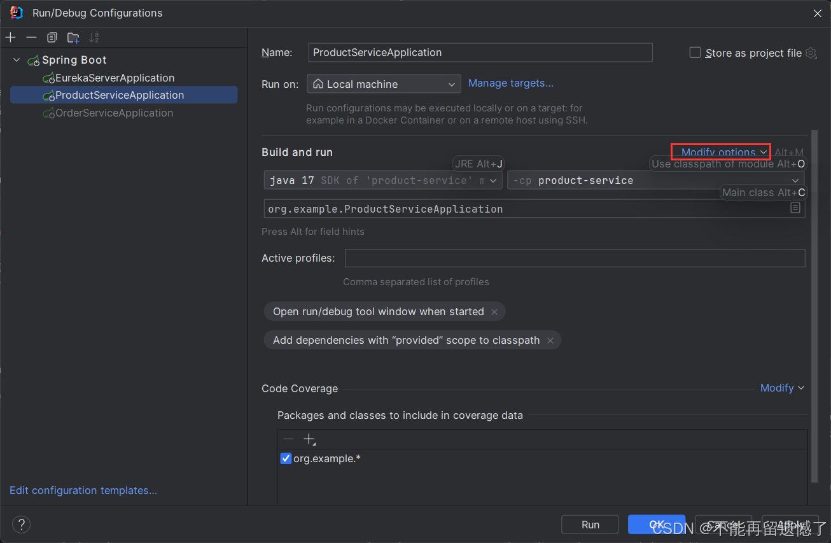
Task: Open Edit configuration templates link
Action: coord(83,490)
